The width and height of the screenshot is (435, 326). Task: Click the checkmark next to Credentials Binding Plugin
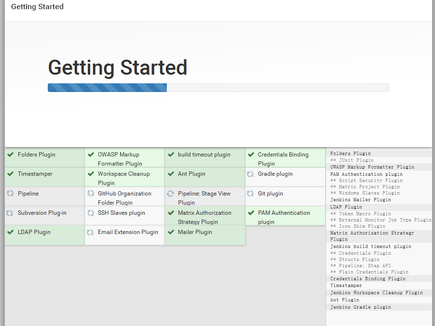coord(251,155)
